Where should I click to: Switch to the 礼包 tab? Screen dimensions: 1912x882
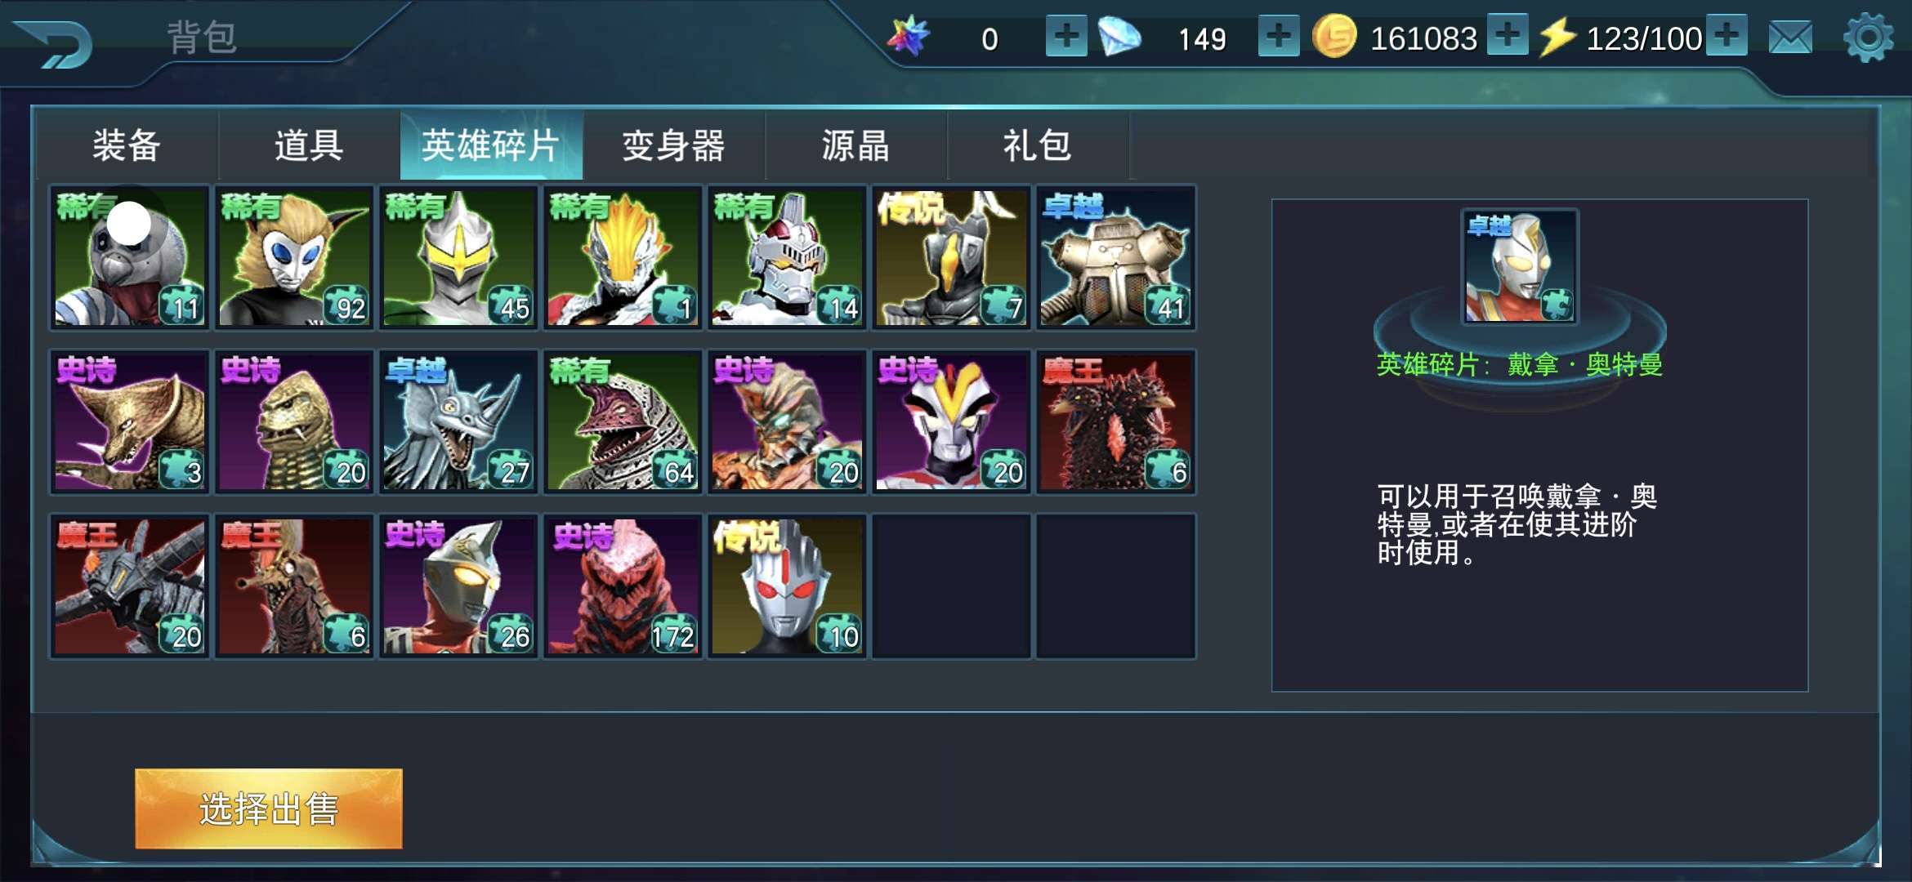(x=1038, y=145)
